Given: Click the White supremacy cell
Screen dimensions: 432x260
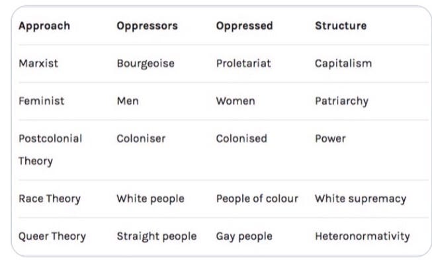Looking at the screenshot, I should (x=361, y=199).
